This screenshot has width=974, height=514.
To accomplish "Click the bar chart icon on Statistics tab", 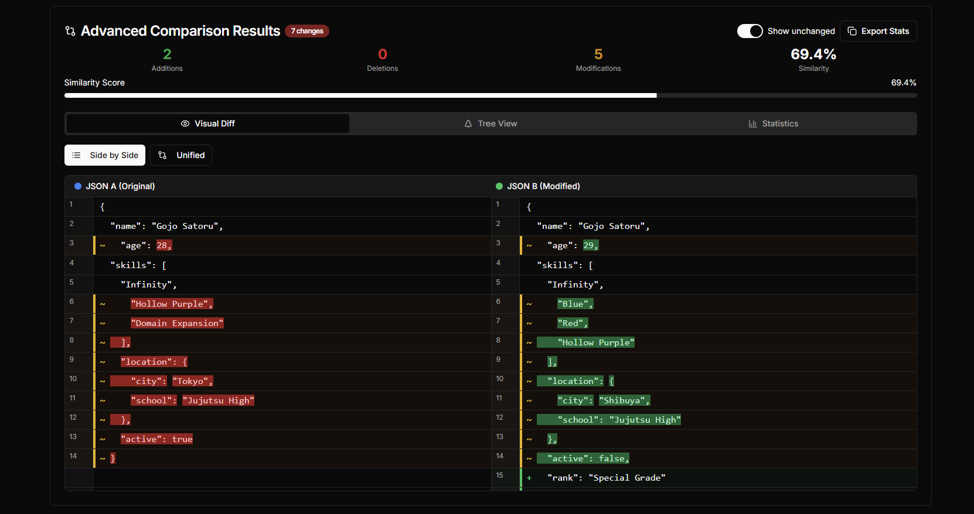I will click(x=753, y=124).
